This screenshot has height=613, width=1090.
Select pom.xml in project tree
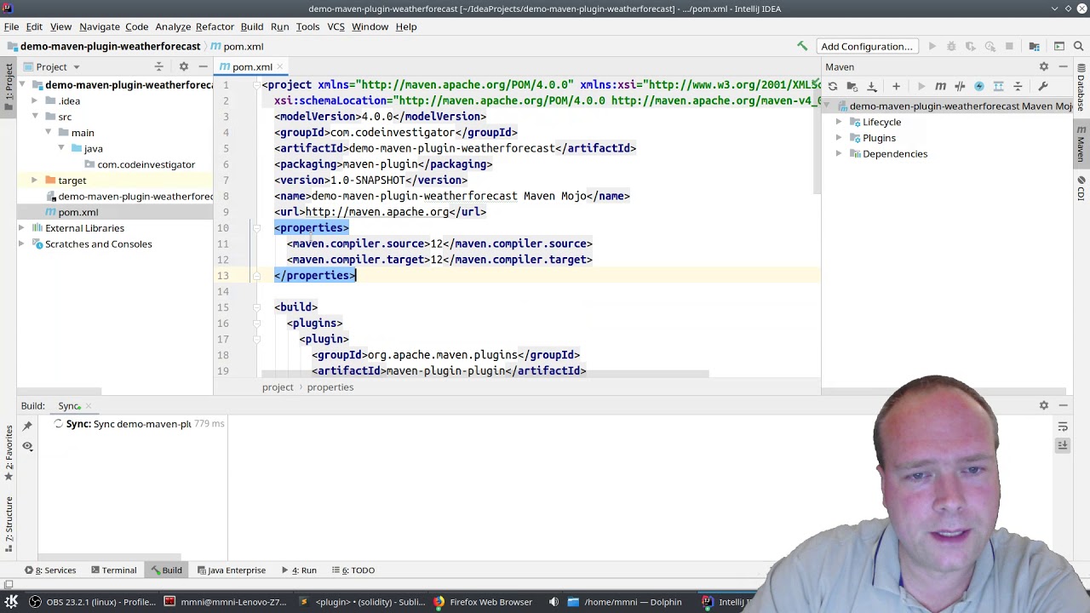pyautogui.click(x=78, y=212)
